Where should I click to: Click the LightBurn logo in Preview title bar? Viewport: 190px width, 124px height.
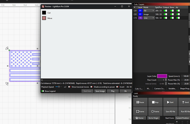[x=43, y=6]
